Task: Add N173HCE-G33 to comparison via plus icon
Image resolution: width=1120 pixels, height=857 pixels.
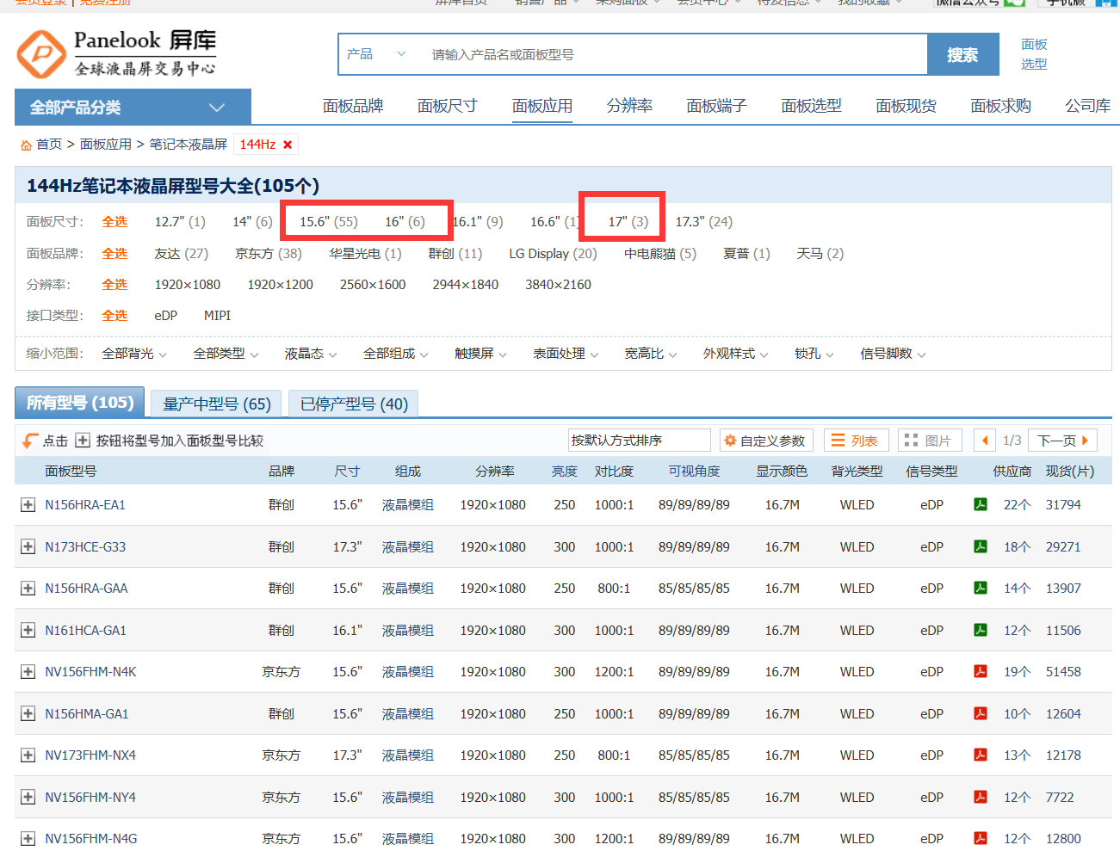Action: coord(28,547)
